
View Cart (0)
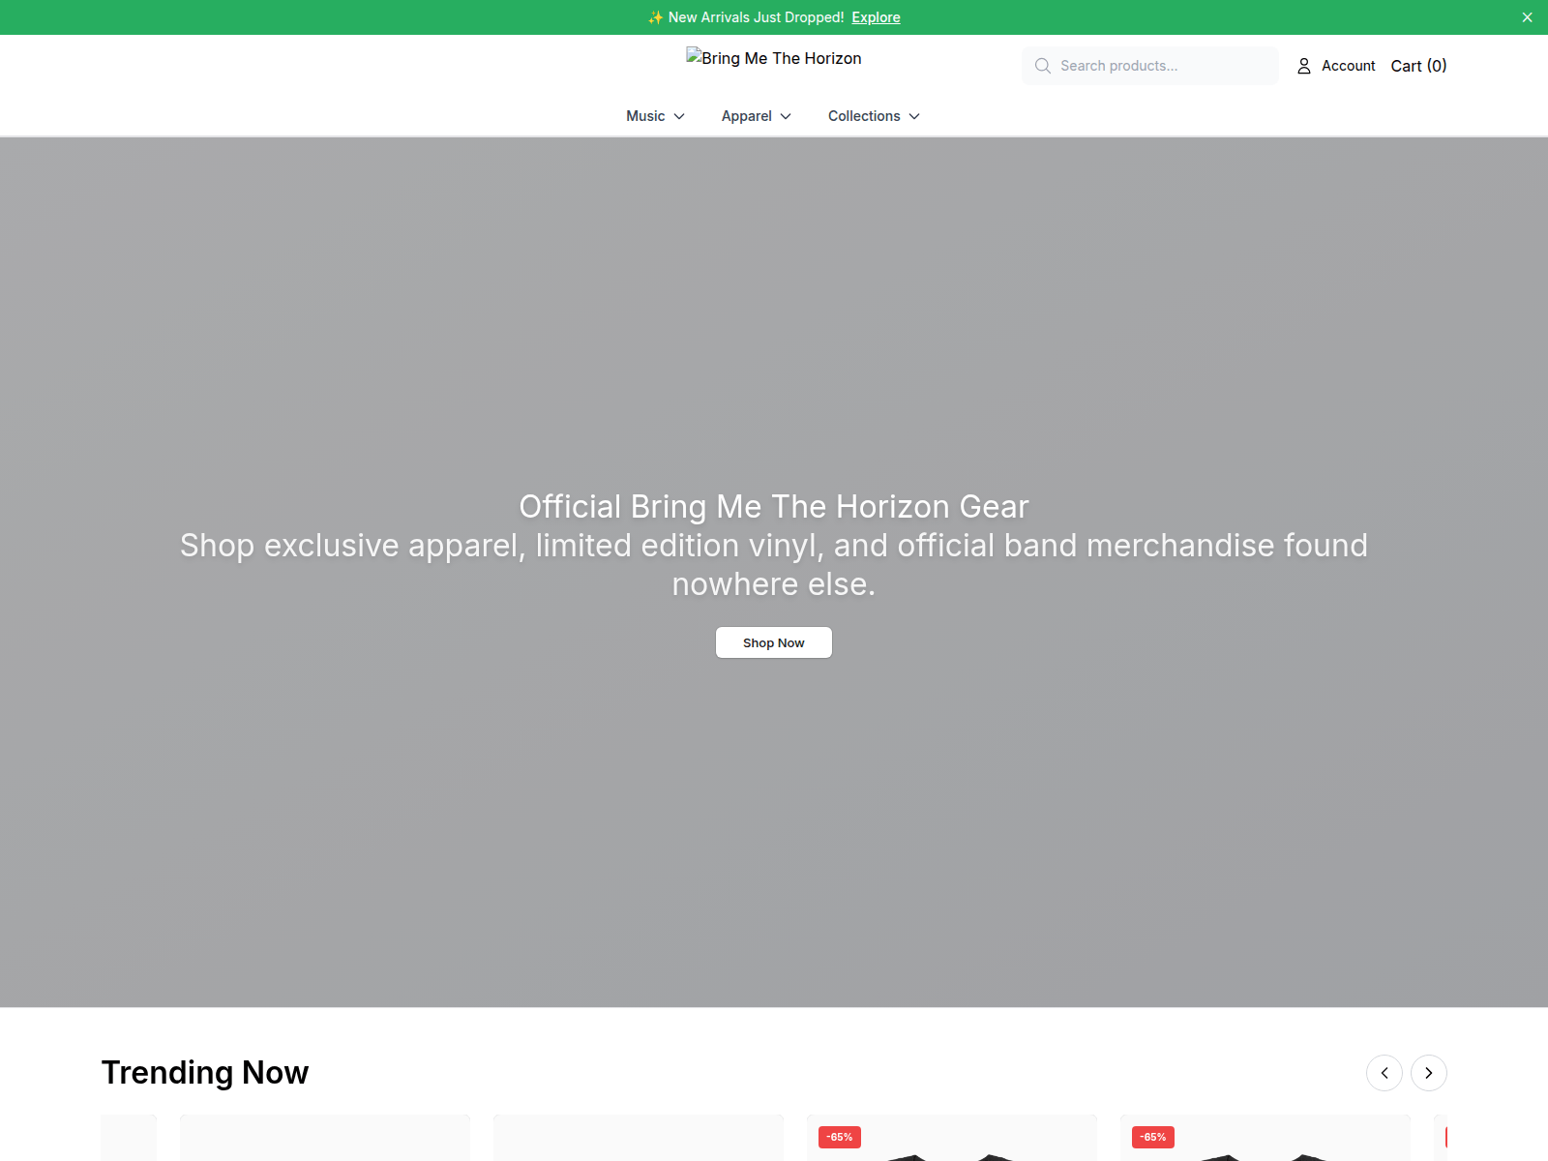point(1418,66)
